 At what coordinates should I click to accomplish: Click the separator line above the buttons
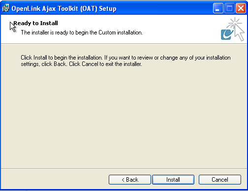click(x=124, y=168)
